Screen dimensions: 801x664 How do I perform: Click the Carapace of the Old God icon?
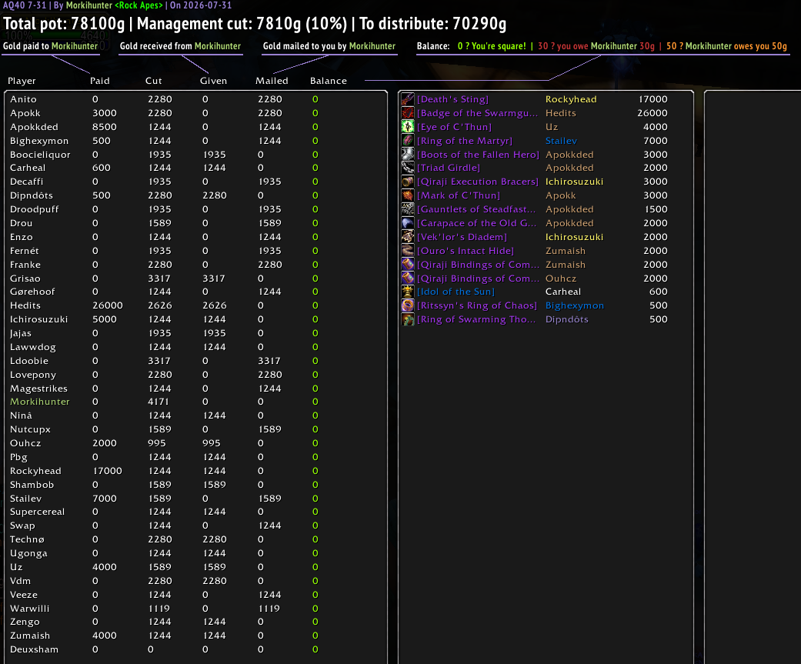(x=408, y=222)
